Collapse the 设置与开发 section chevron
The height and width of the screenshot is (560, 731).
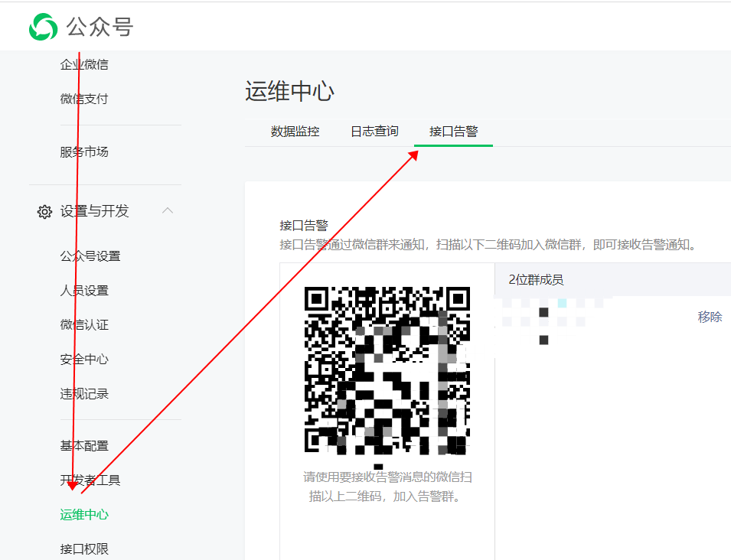(168, 210)
